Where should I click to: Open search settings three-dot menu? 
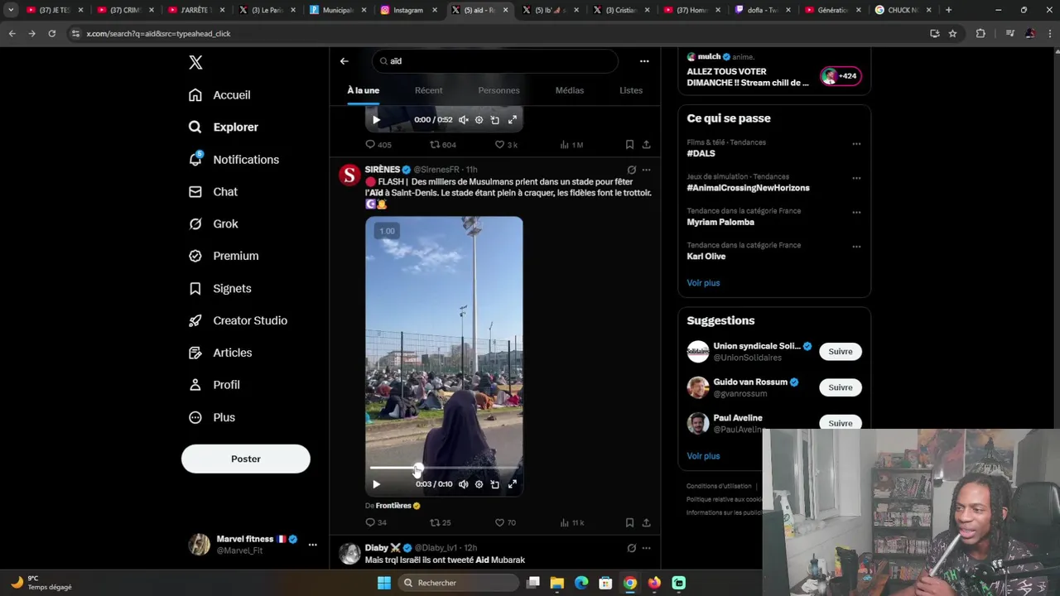pos(644,60)
